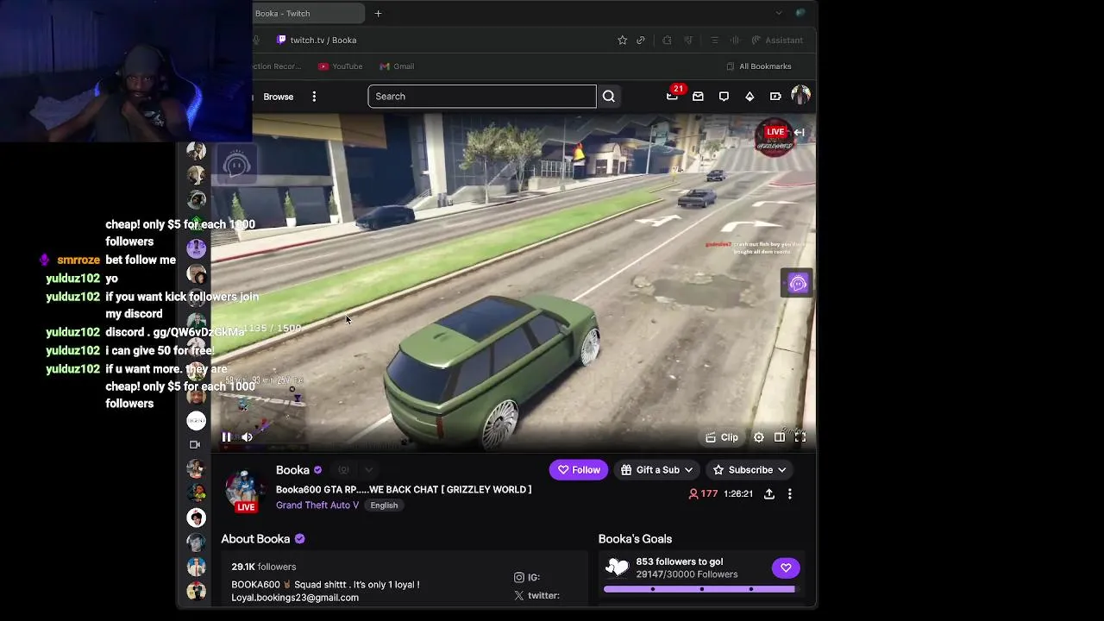Open the IG social link
Screen dimensions: 1104x621
(527, 578)
